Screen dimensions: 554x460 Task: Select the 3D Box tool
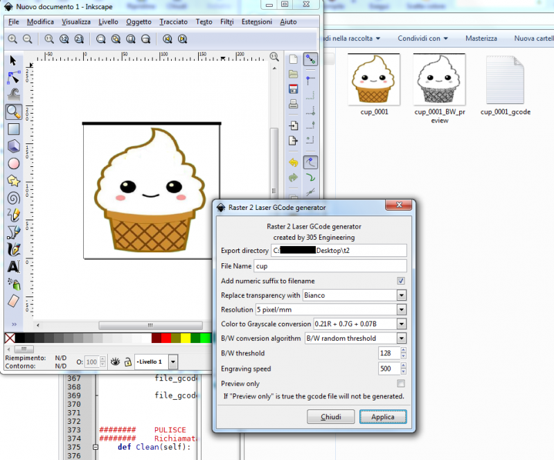tap(13, 146)
